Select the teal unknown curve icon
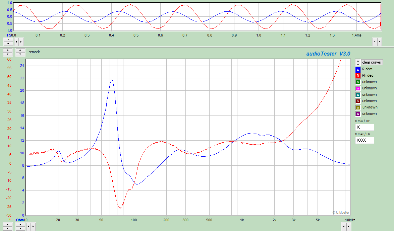The height and width of the screenshot is (231, 394). tap(358, 95)
